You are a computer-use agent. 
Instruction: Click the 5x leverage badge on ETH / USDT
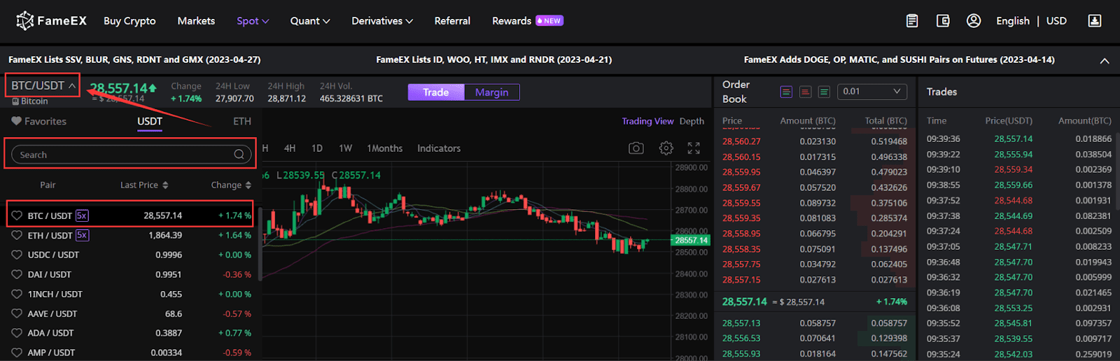82,235
